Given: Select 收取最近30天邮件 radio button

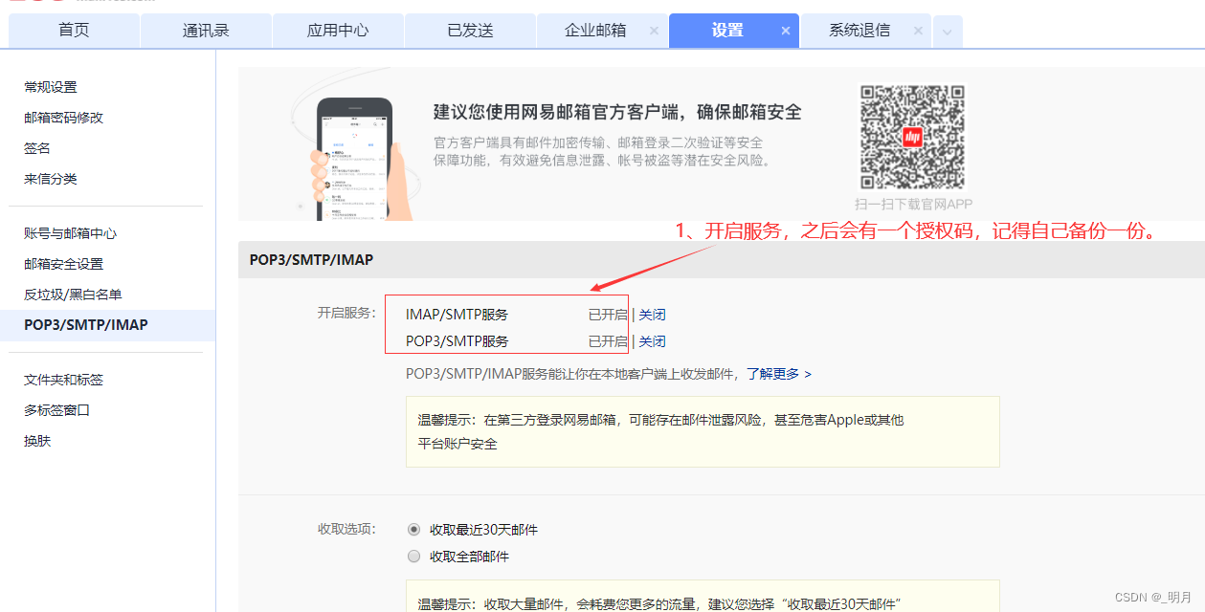Looking at the screenshot, I should pyautogui.click(x=413, y=529).
